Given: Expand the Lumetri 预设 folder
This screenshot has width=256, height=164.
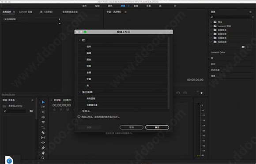Looking at the screenshot, I should coord(211,26).
